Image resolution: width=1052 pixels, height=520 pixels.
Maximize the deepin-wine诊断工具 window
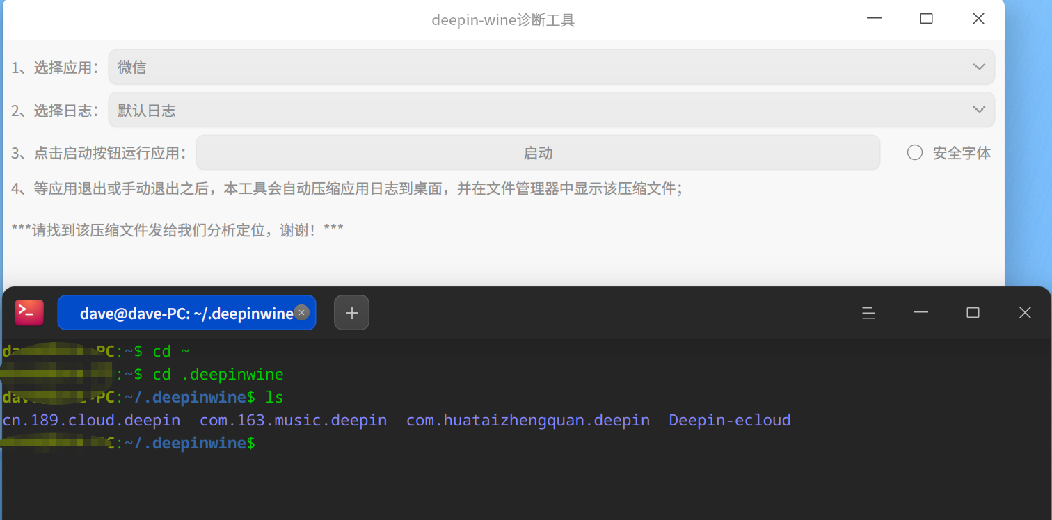926,19
